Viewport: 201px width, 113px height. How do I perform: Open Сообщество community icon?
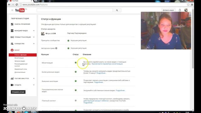click(x=12, y=44)
